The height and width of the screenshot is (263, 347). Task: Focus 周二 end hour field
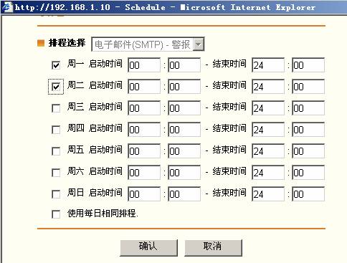268,86
